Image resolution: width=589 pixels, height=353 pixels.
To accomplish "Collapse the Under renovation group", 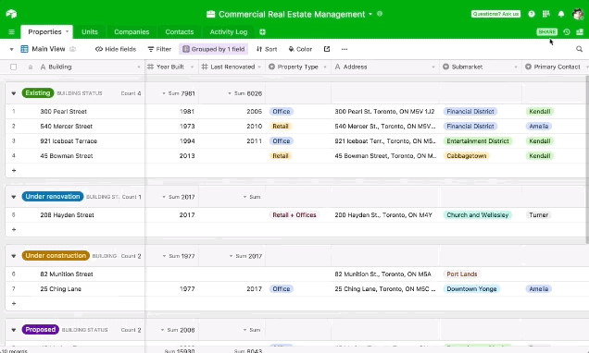I will coord(14,197).
